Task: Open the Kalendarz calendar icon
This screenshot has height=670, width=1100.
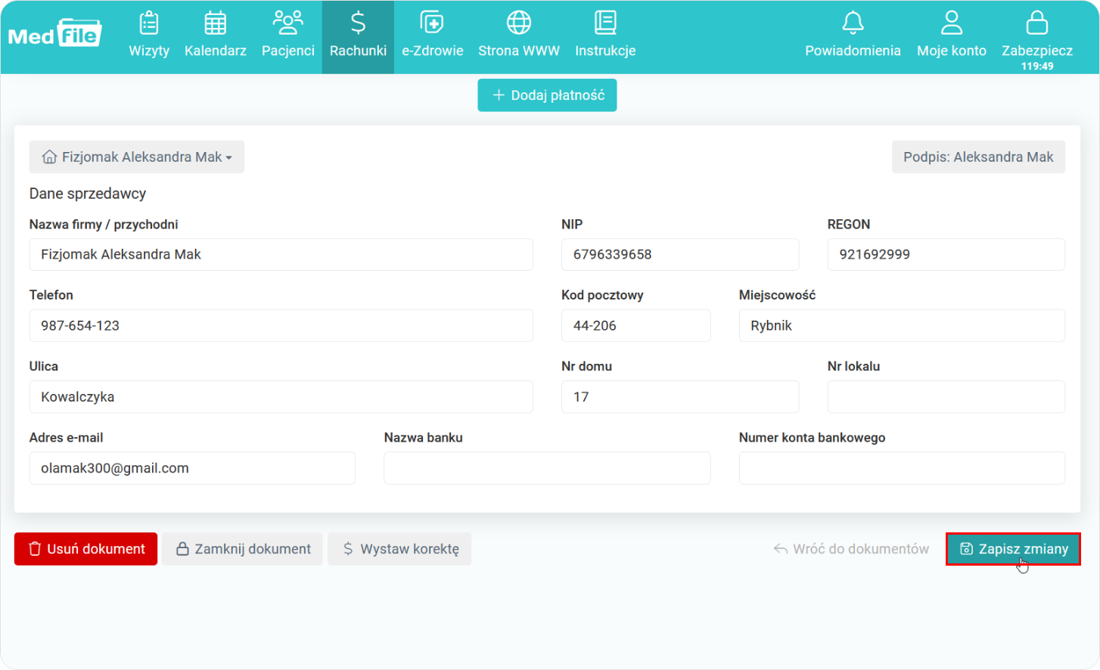Action: point(216,23)
